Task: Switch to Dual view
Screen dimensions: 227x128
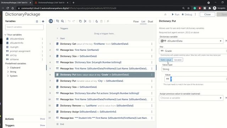Action: [x=150, y=21]
